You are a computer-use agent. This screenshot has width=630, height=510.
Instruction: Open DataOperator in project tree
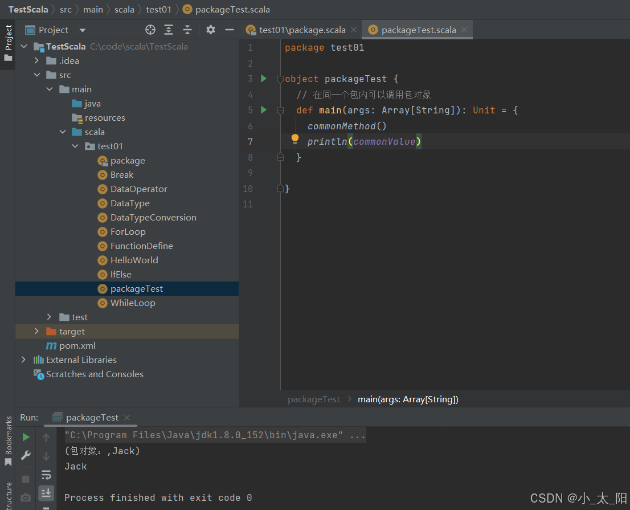(x=133, y=189)
